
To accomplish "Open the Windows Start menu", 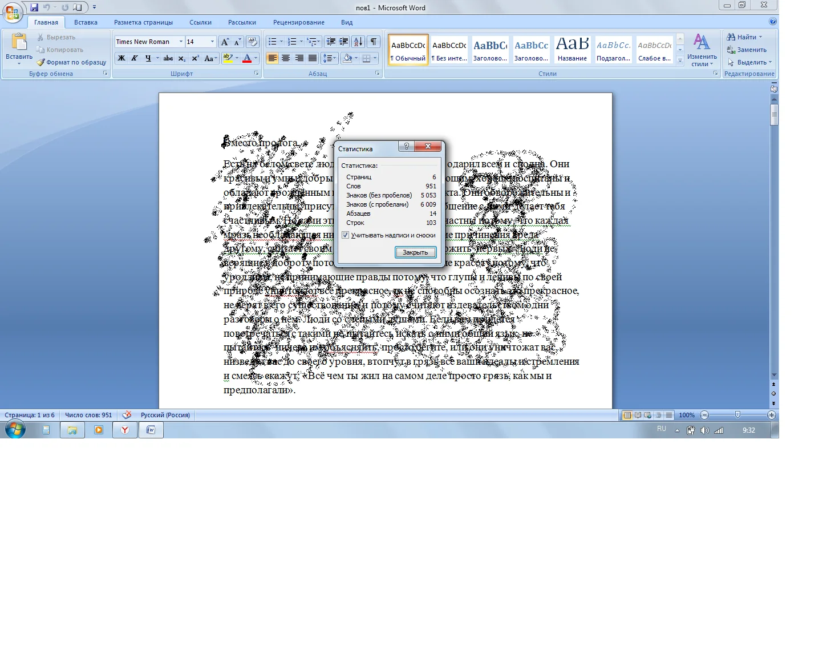I will coord(15,429).
